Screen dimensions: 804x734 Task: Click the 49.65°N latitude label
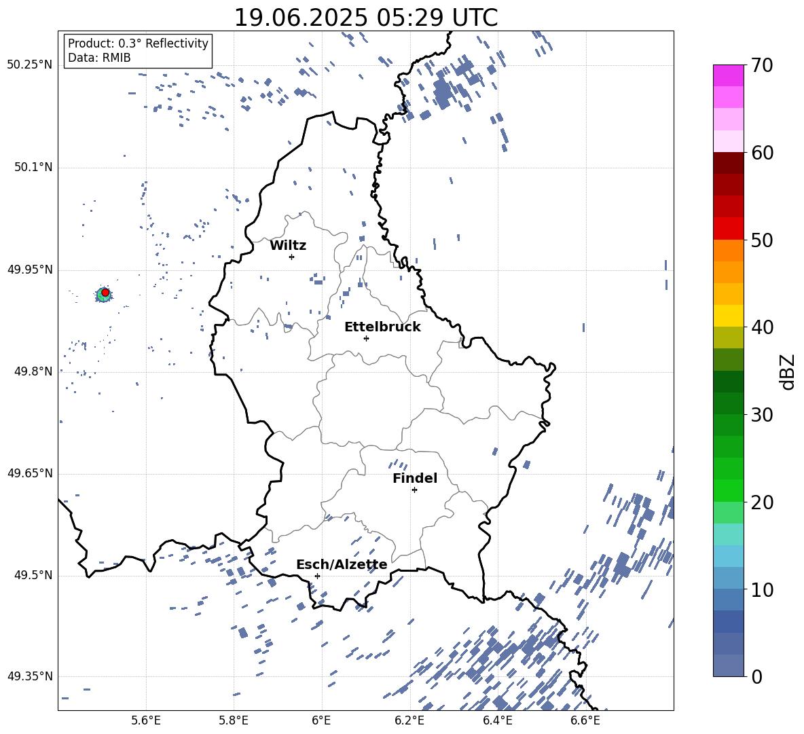30,473
